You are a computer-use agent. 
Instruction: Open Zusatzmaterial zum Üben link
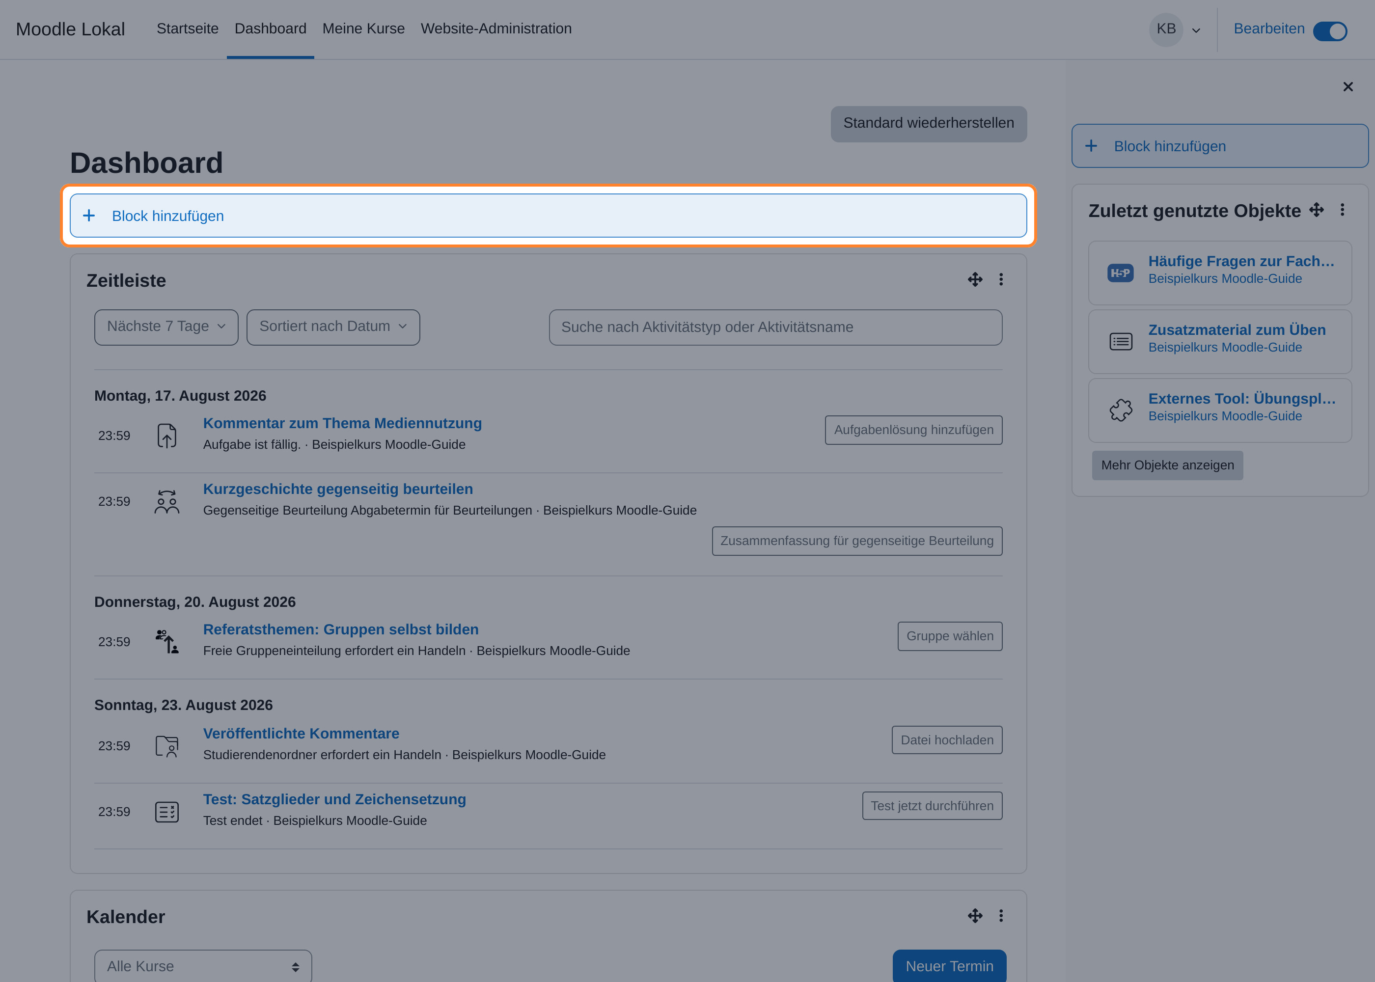pos(1237,329)
